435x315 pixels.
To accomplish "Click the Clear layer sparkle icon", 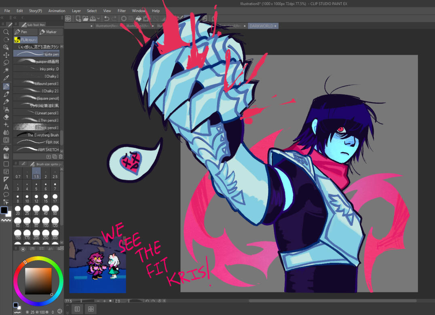I will (124, 19).
